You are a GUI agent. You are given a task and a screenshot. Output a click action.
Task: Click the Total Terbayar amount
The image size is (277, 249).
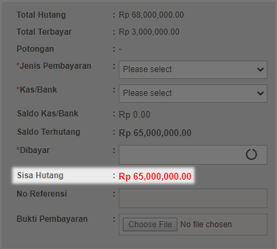point(149,32)
